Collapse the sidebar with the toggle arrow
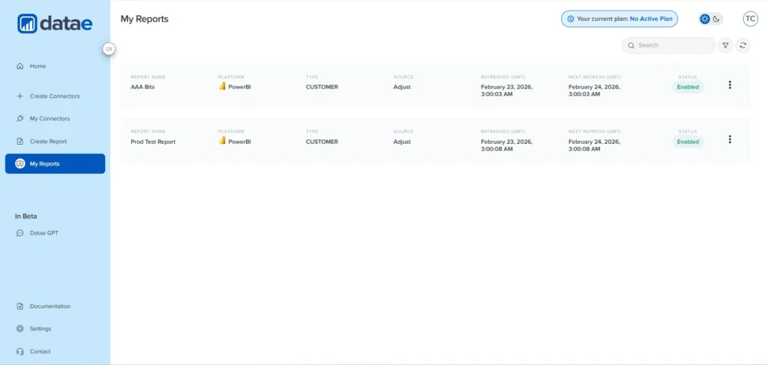 (x=109, y=49)
